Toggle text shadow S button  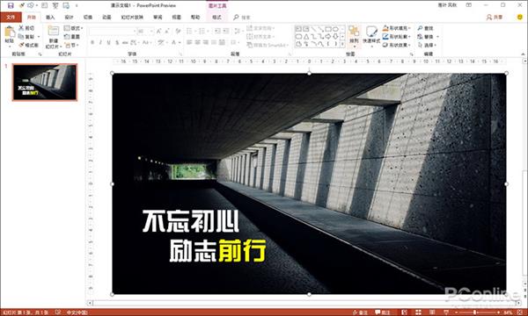tap(117, 43)
